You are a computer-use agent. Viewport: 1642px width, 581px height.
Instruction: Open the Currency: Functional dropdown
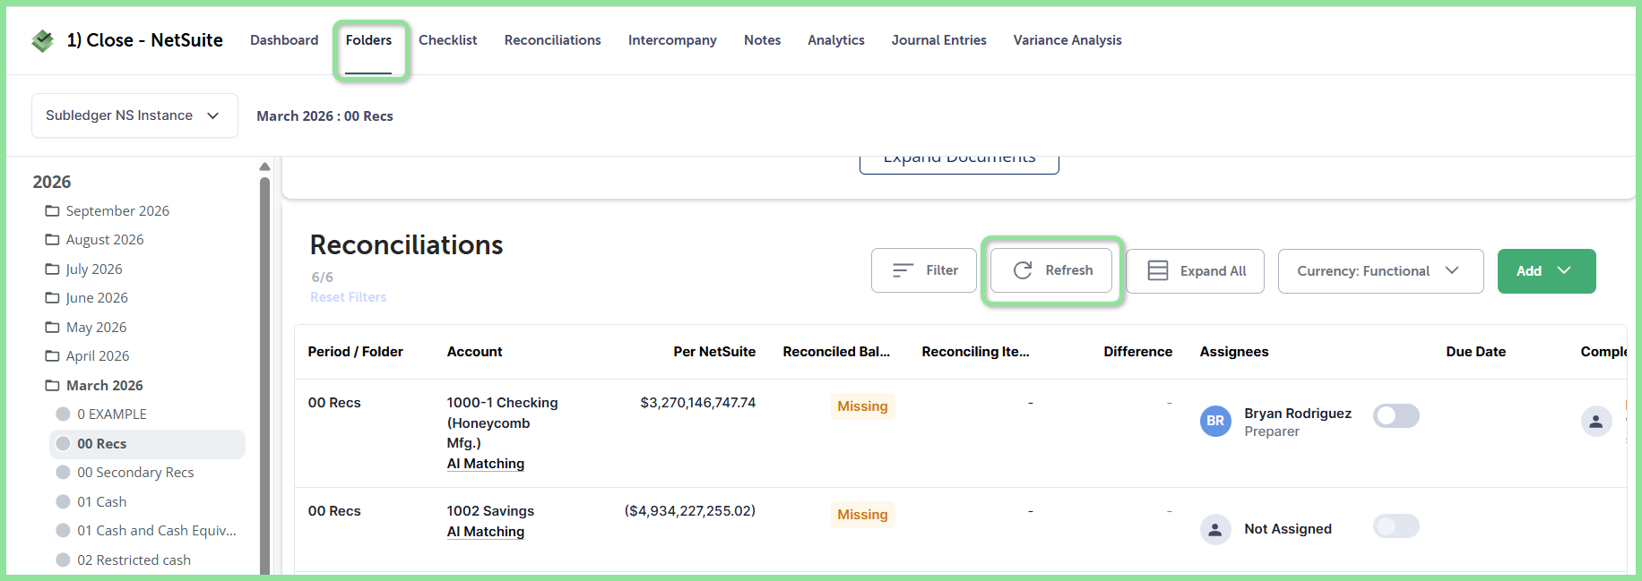1381,271
